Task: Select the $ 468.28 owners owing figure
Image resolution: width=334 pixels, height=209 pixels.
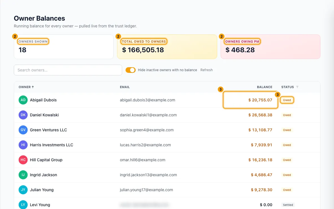Action: click(x=240, y=50)
